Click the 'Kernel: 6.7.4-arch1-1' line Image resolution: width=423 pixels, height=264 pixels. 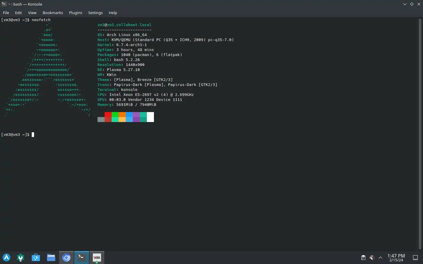click(122, 45)
